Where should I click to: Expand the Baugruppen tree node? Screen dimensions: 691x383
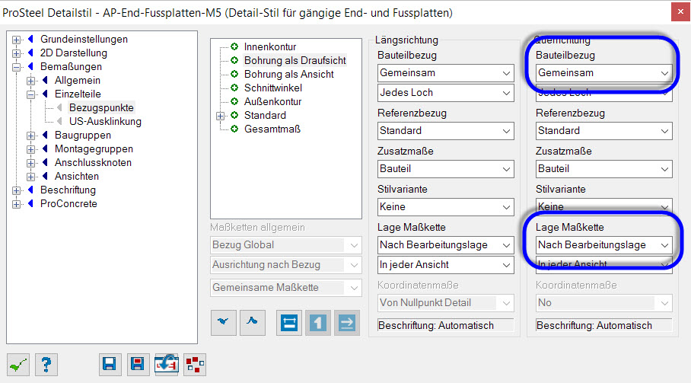pos(30,136)
